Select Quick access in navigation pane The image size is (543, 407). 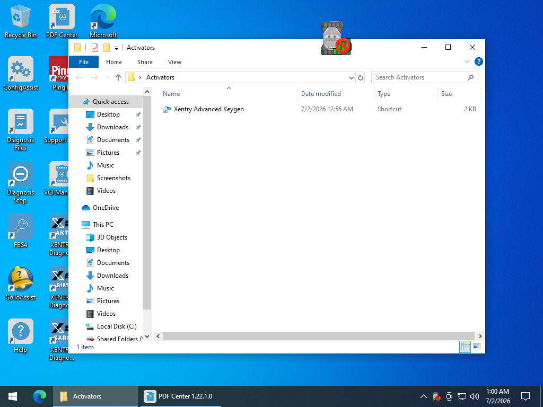pos(106,102)
